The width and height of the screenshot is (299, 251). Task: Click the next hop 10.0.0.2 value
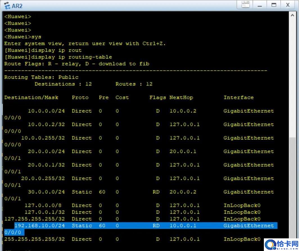183,111
